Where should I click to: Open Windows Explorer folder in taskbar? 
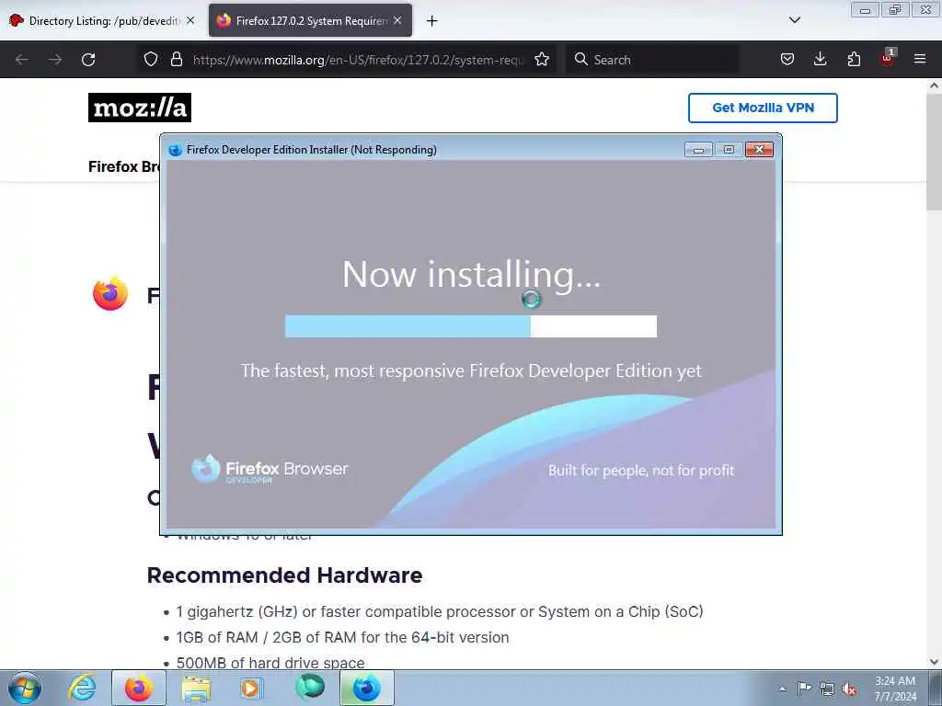[x=197, y=689]
